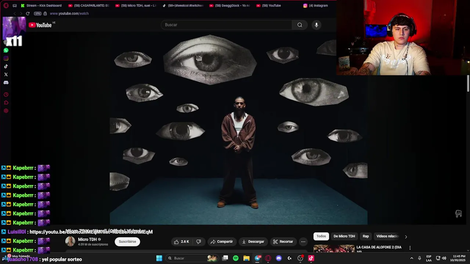
Task: Open Micro TDH channel avatar
Action: 70,241
